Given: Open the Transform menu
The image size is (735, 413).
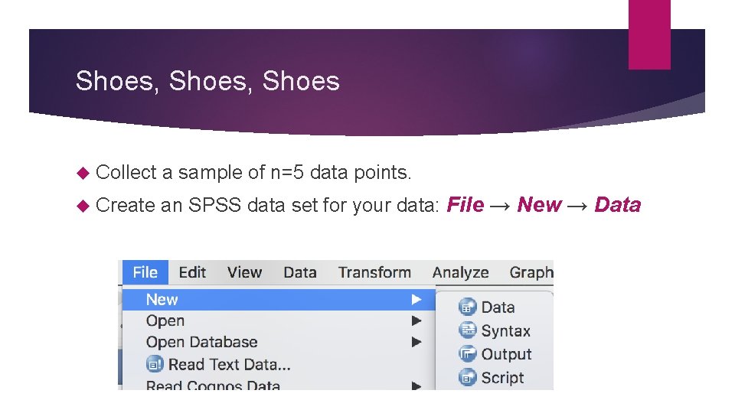Looking at the screenshot, I should point(374,272).
